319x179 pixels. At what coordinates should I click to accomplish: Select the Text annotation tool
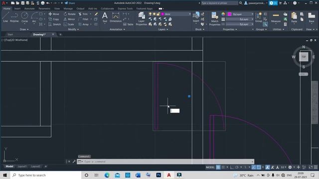(105, 17)
